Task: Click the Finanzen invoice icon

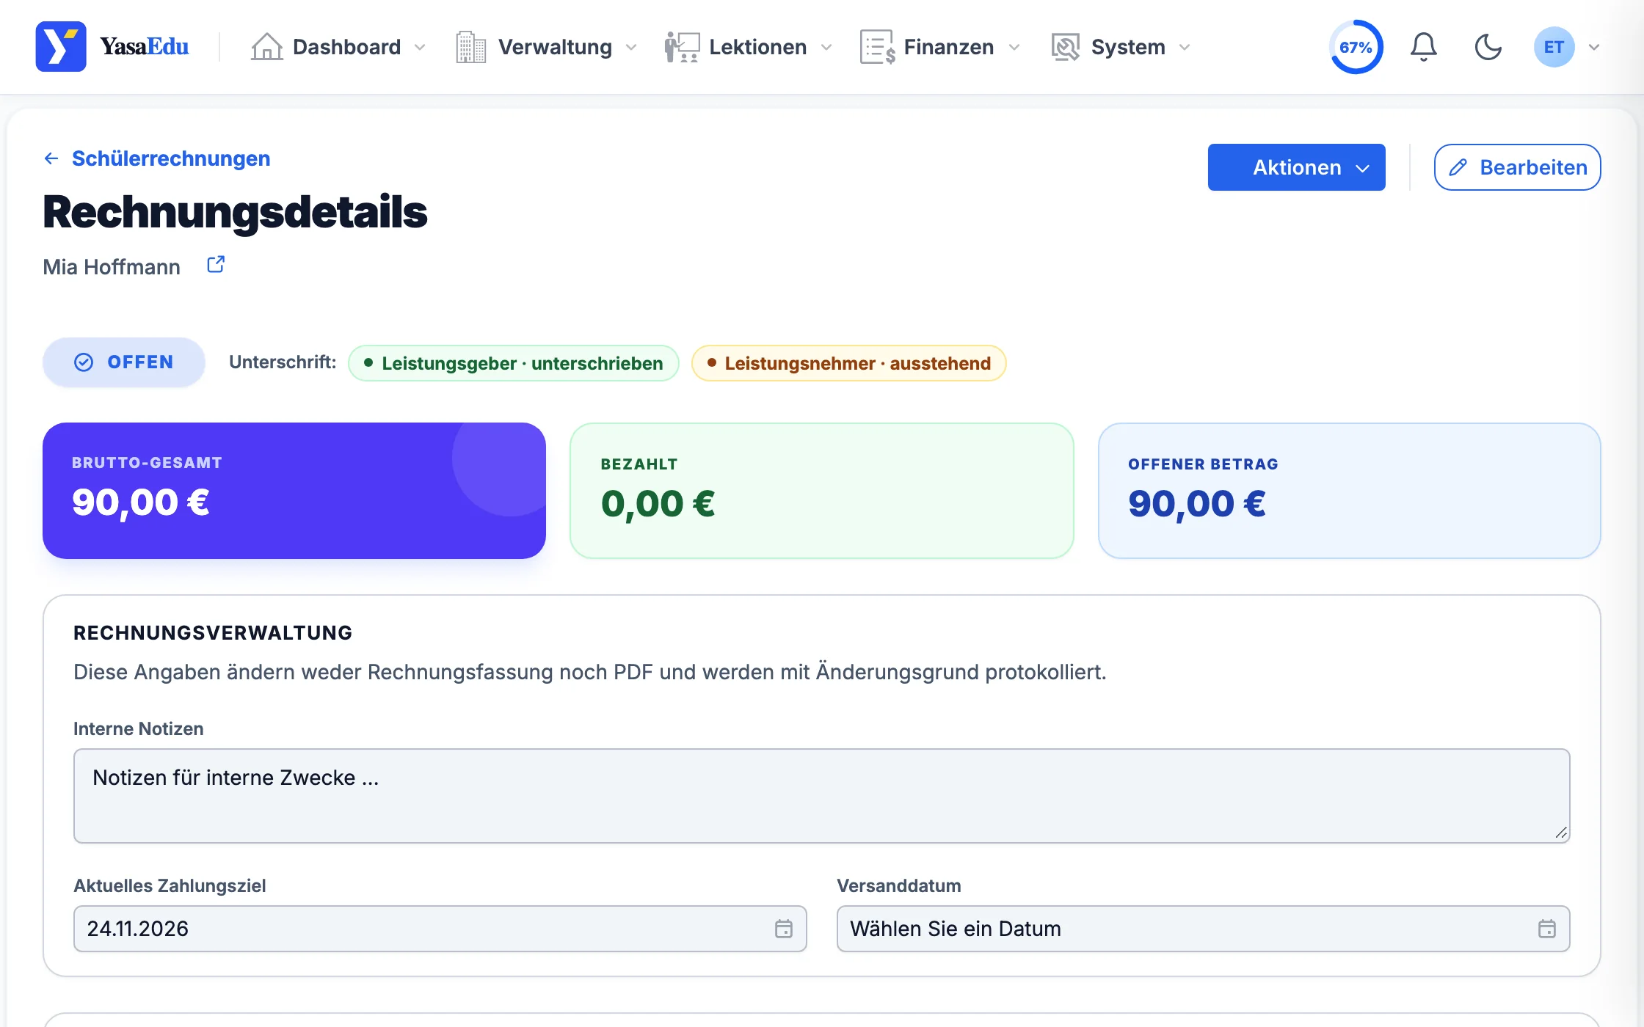Action: (877, 47)
